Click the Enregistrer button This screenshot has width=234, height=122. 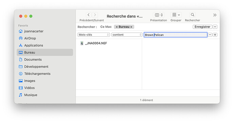click(x=202, y=27)
